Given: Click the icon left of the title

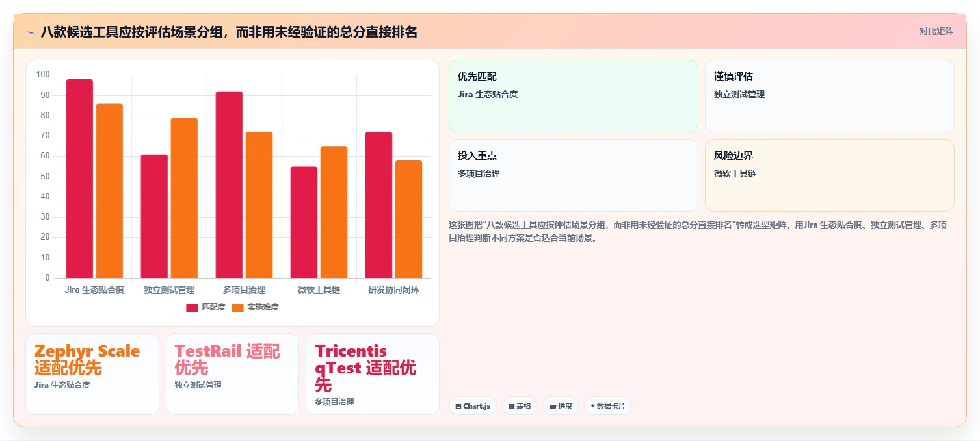Looking at the screenshot, I should [x=31, y=32].
